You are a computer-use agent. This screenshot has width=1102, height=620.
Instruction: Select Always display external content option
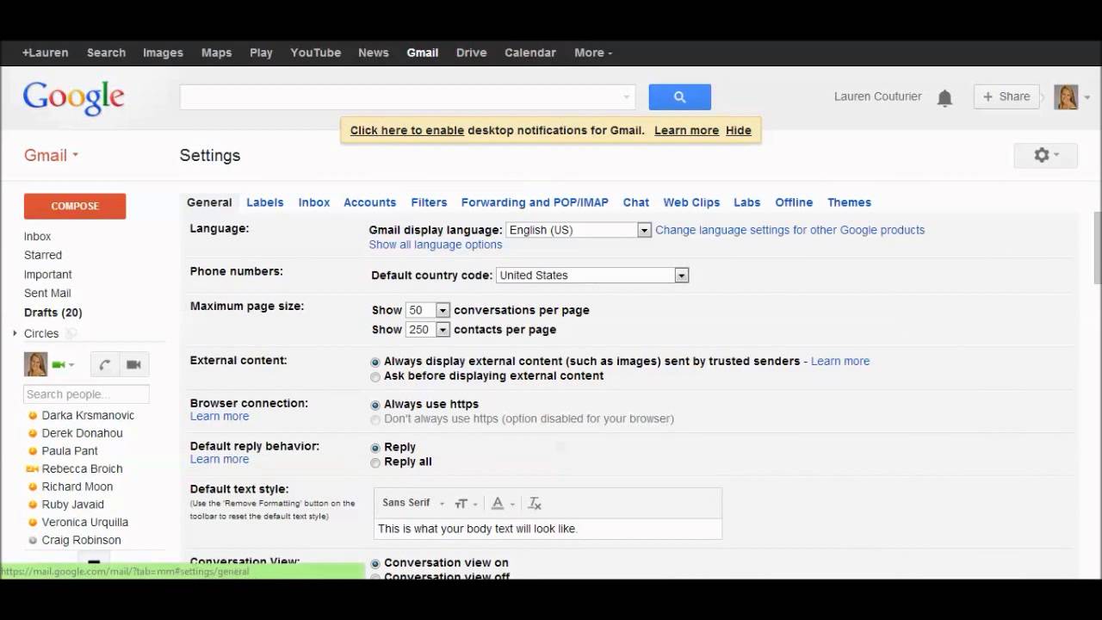point(375,363)
